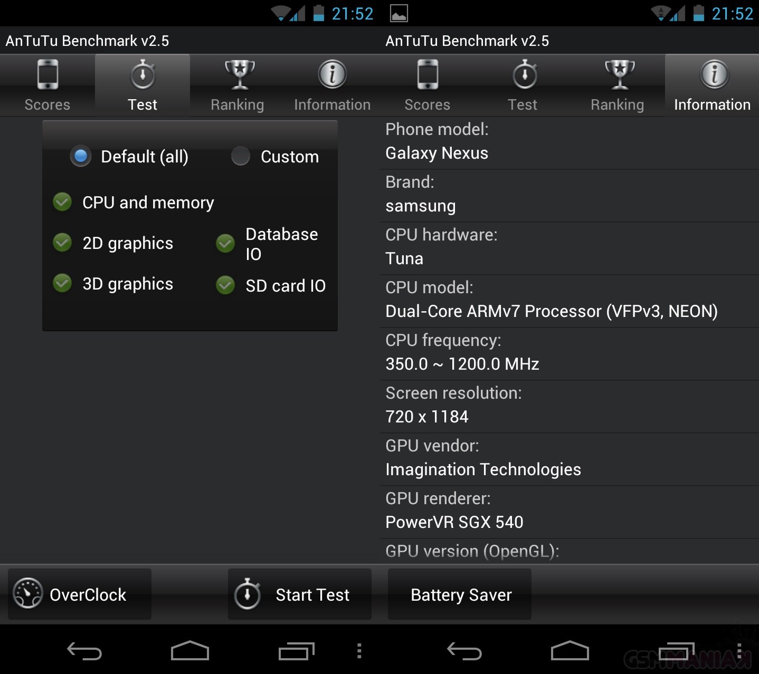This screenshot has width=759, height=674.
Task: Toggle the 2D graphics test check
Action: tap(62, 243)
